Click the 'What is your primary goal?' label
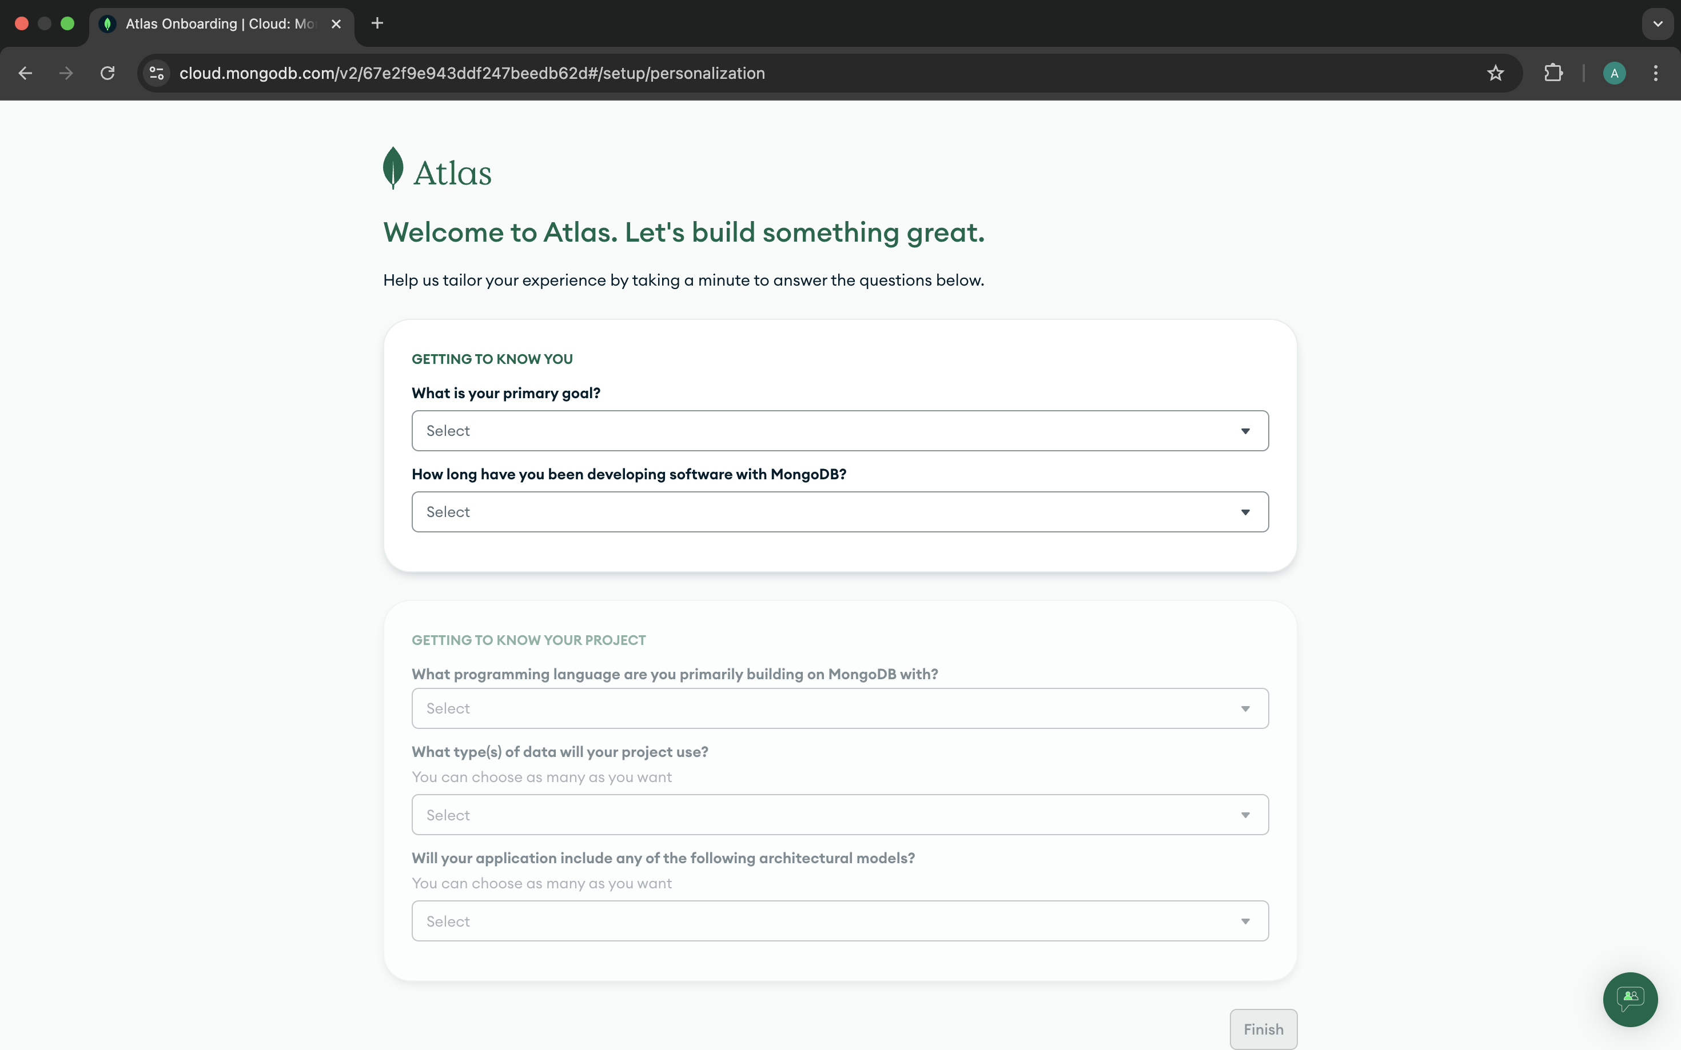Viewport: 1681px width, 1050px height. [x=506, y=393]
